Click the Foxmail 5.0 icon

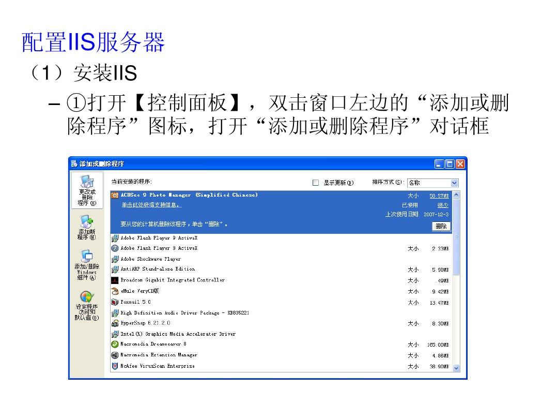(115, 302)
